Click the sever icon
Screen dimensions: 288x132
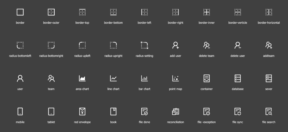269,78
